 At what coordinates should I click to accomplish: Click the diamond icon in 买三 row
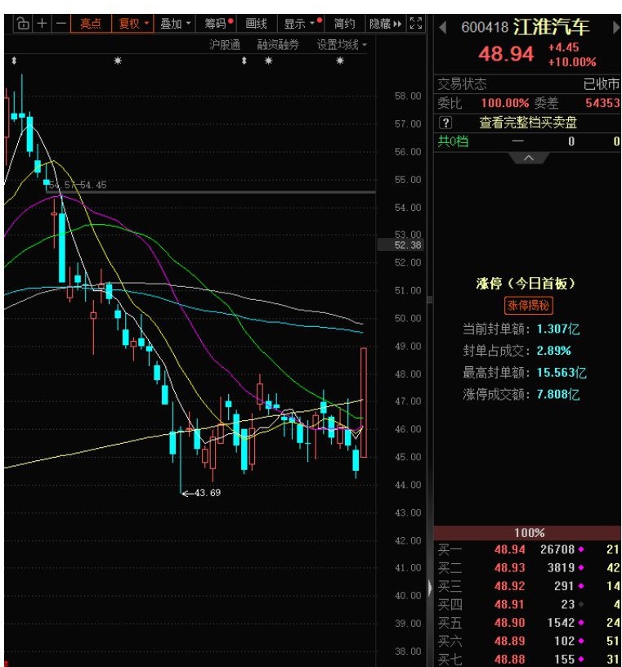(581, 586)
